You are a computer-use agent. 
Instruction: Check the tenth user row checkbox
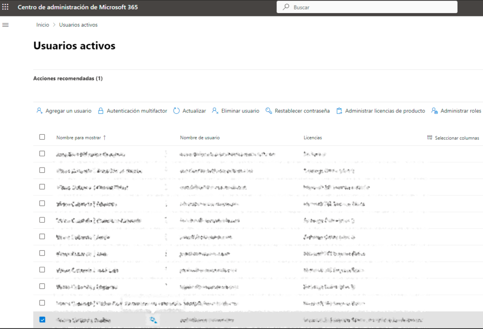pyautogui.click(x=42, y=303)
